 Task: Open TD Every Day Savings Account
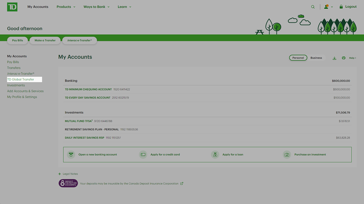click(x=87, y=98)
